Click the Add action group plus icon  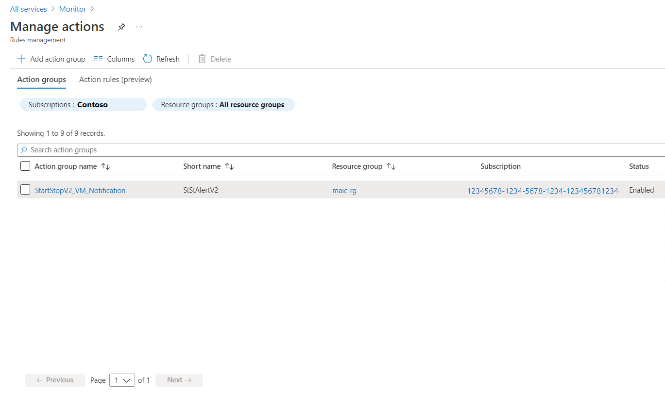click(x=21, y=58)
